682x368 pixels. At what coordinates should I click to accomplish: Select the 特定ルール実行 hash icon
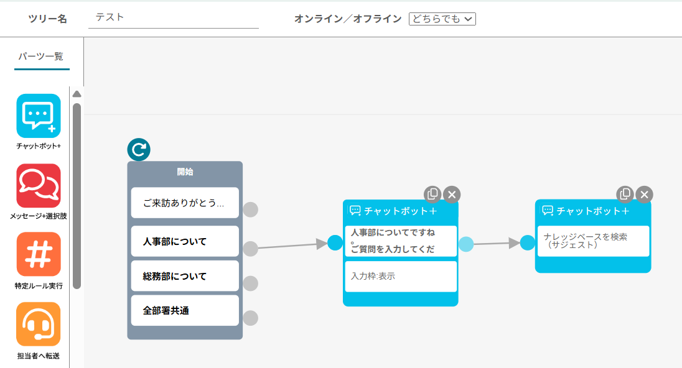tap(39, 254)
